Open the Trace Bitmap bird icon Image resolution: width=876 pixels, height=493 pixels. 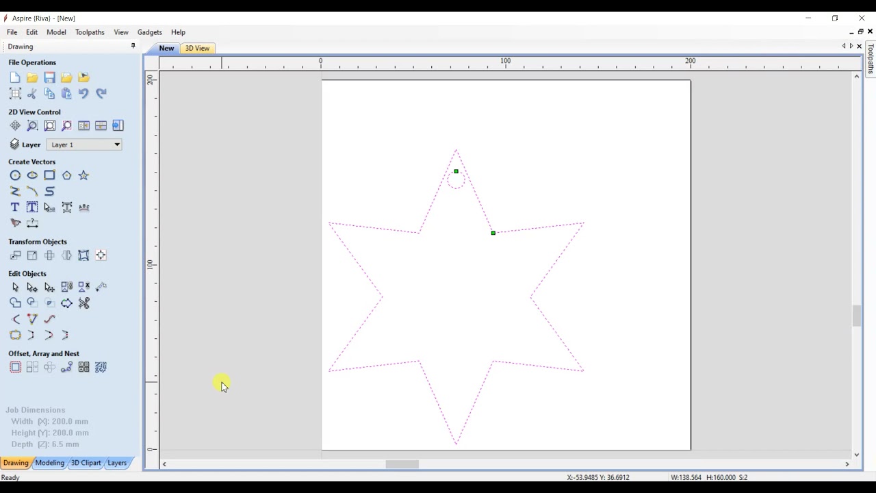coord(15,223)
